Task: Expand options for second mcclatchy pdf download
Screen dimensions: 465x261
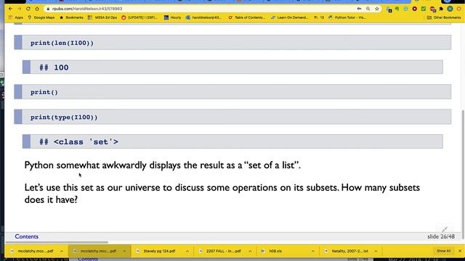Action: (x=124, y=251)
